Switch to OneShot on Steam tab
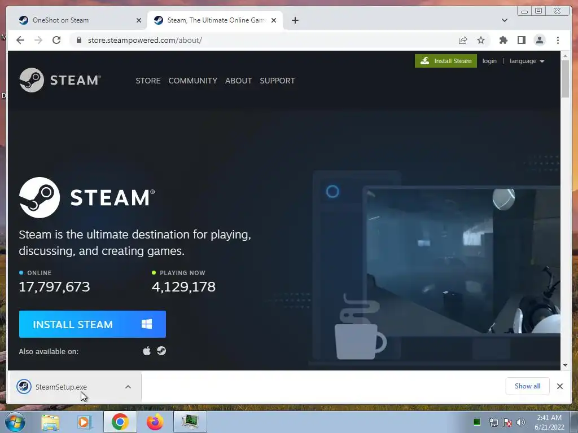The width and height of the screenshot is (578, 433). click(78, 20)
